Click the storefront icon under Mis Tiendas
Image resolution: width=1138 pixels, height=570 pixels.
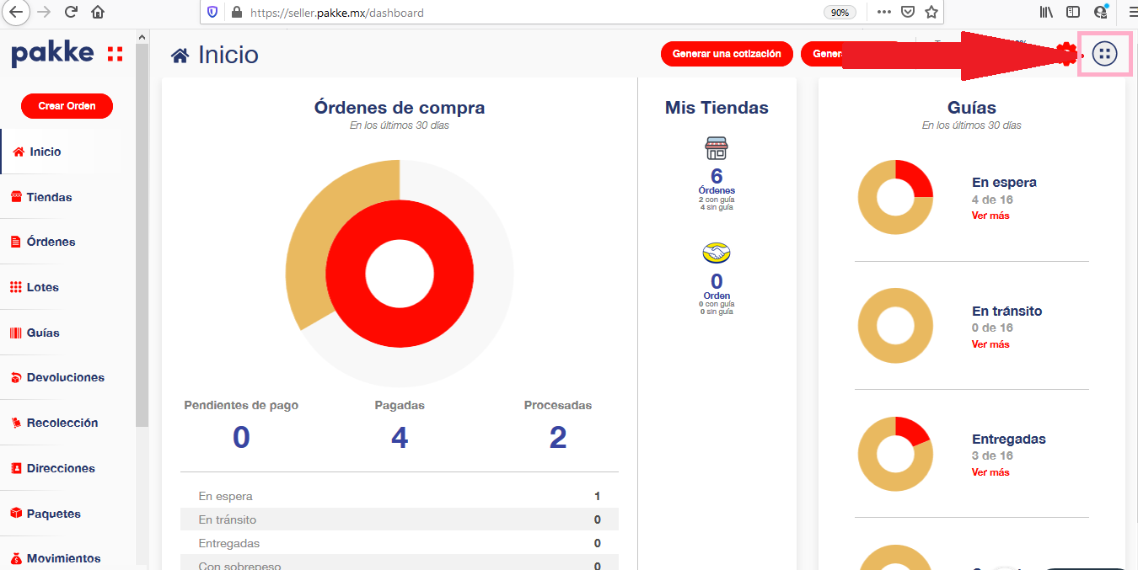pos(717,149)
